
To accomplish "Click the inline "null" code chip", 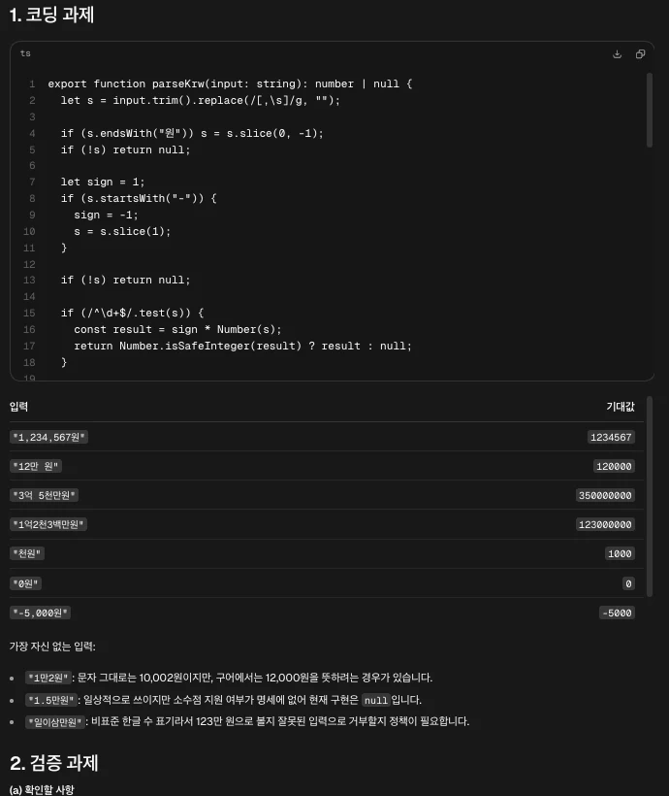I will (x=376, y=700).
